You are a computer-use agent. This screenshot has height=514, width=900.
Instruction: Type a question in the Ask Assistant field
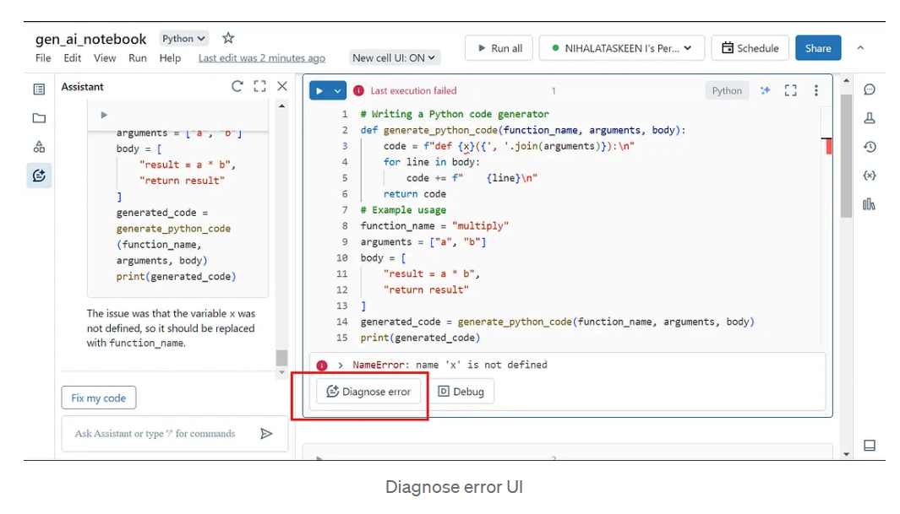tap(156, 433)
